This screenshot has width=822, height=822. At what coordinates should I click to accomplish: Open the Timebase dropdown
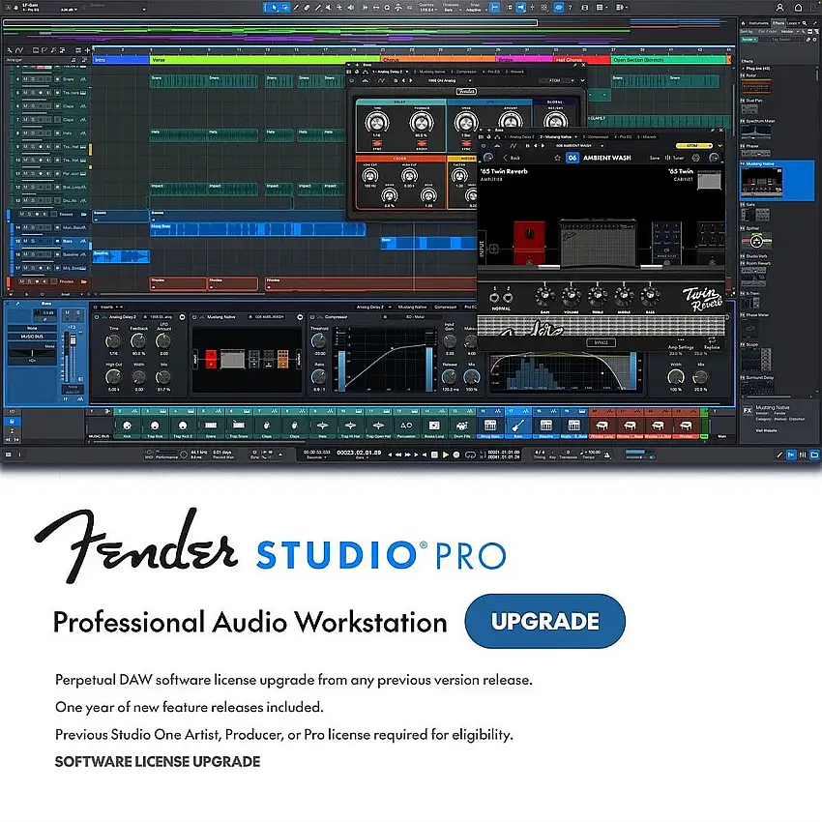(x=451, y=8)
